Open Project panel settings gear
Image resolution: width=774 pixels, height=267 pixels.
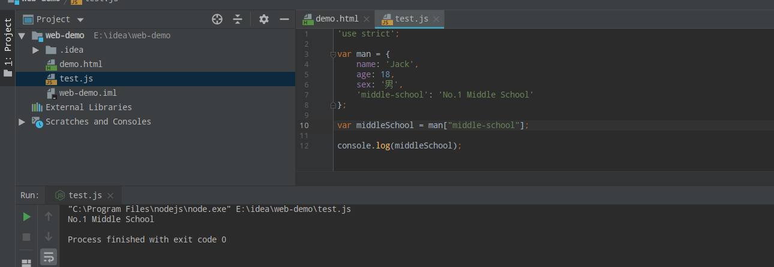(x=264, y=19)
